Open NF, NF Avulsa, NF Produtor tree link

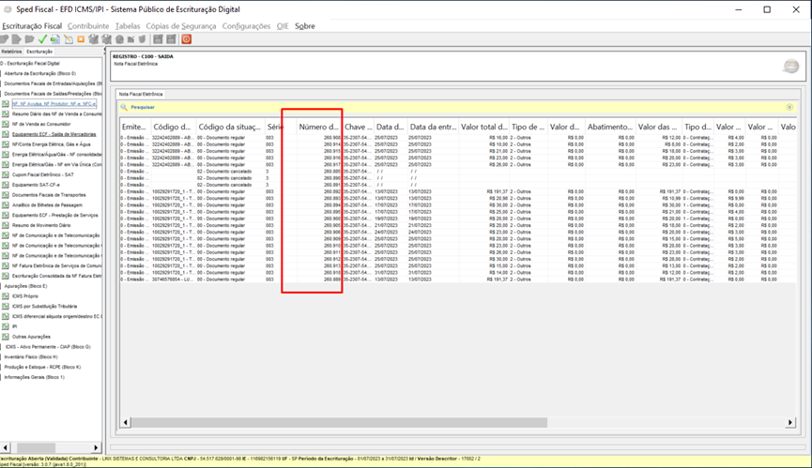click(x=54, y=104)
